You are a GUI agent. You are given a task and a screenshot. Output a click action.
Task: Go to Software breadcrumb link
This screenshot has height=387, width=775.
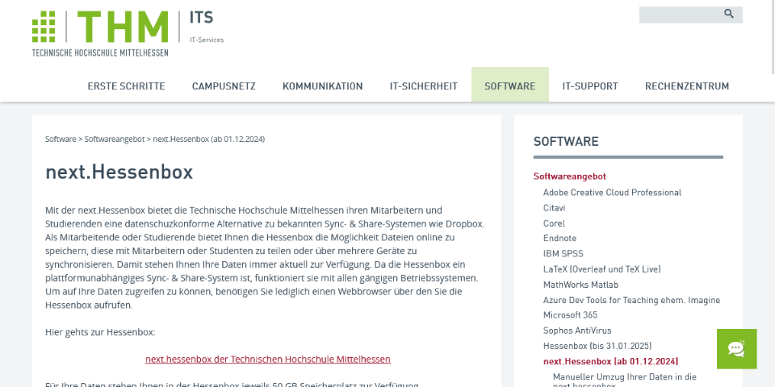click(61, 139)
